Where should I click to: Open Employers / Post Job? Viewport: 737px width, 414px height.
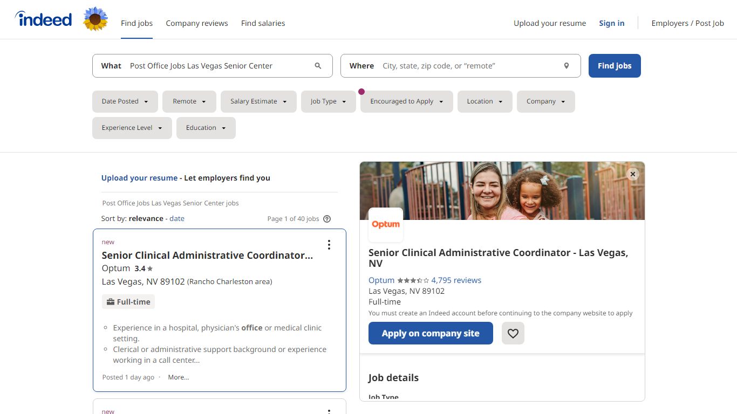687,23
